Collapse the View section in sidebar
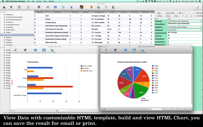The image size is (203, 127). (1, 47)
